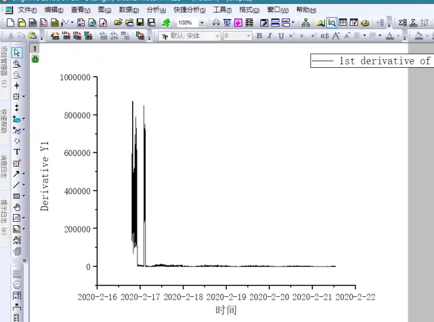This screenshot has width=434, height=322.
Task: Click the Print icon
Action: point(216,22)
